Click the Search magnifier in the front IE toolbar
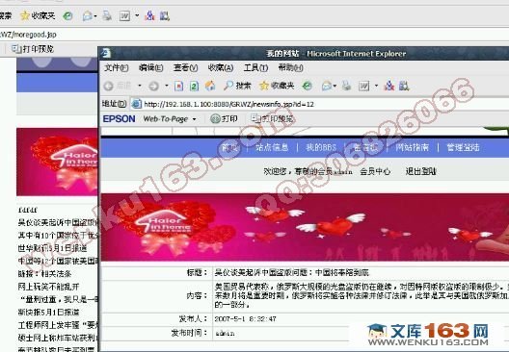This screenshot has height=352, width=509. tap(228, 86)
